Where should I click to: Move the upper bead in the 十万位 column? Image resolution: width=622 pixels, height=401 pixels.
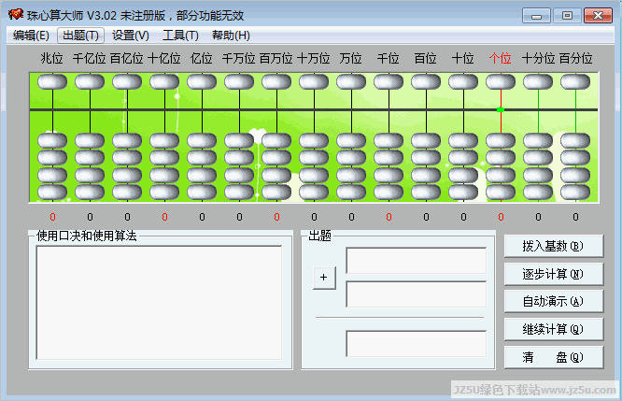click(x=314, y=82)
